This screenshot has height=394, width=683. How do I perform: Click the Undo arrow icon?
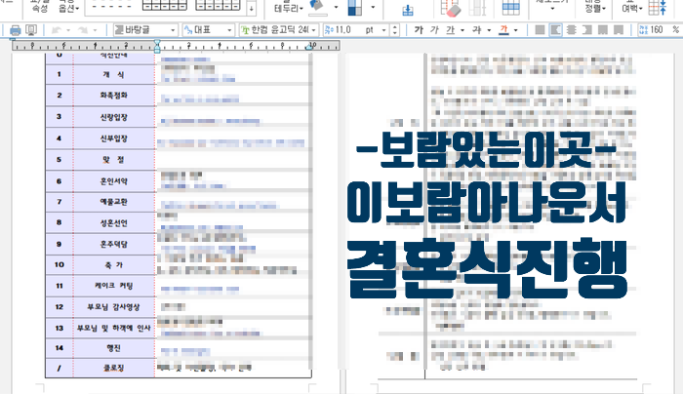click(57, 30)
